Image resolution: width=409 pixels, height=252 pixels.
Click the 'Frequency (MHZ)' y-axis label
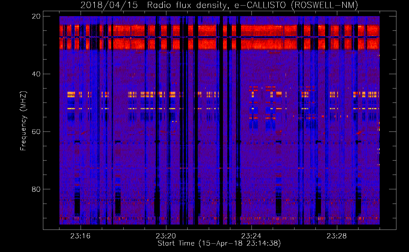[23, 121]
